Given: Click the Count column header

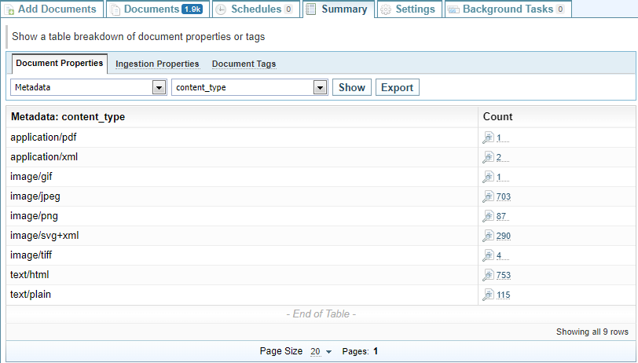Looking at the screenshot, I should (498, 116).
